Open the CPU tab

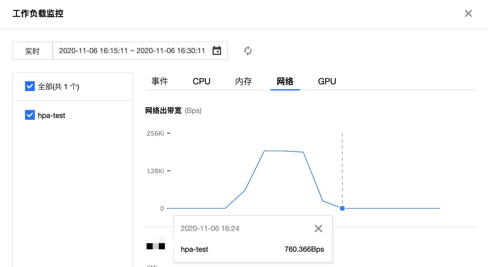click(202, 81)
